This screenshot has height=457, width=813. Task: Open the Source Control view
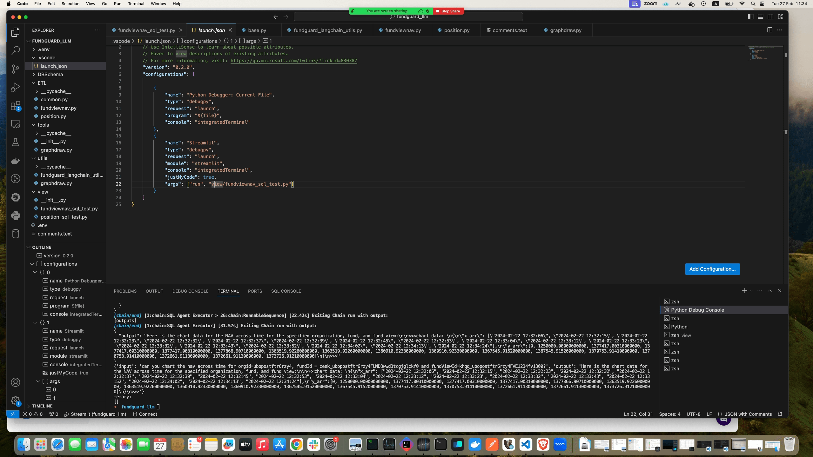click(15, 69)
